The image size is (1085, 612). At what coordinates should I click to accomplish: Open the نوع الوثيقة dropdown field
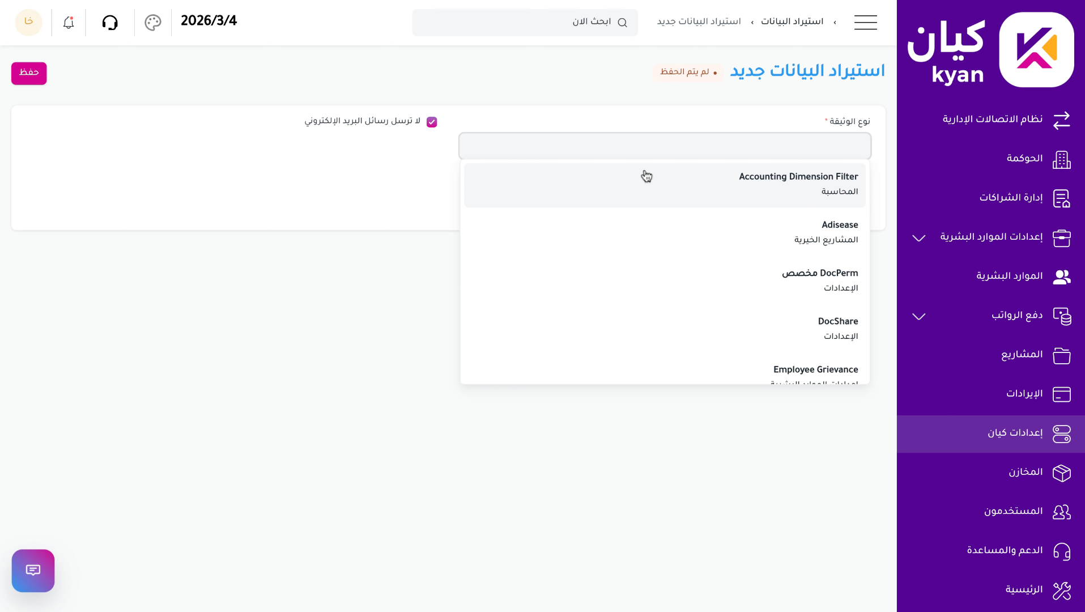[664, 146]
